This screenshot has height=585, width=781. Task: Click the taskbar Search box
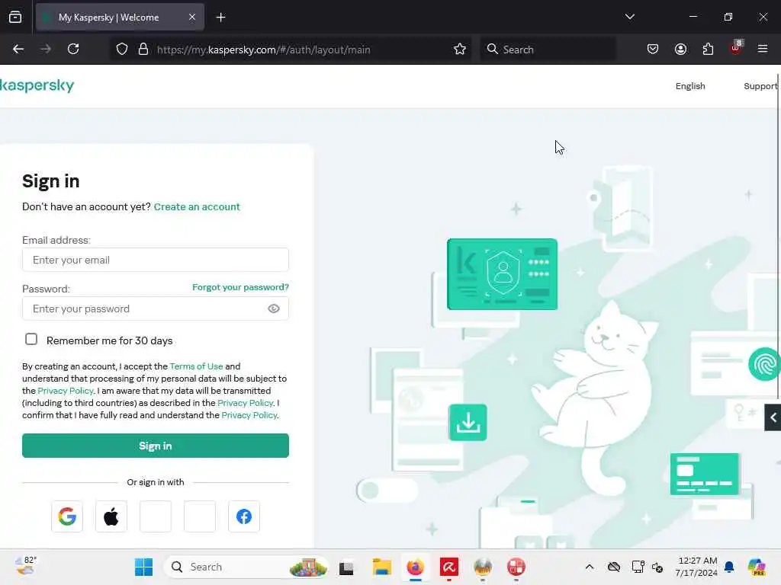tap(246, 567)
